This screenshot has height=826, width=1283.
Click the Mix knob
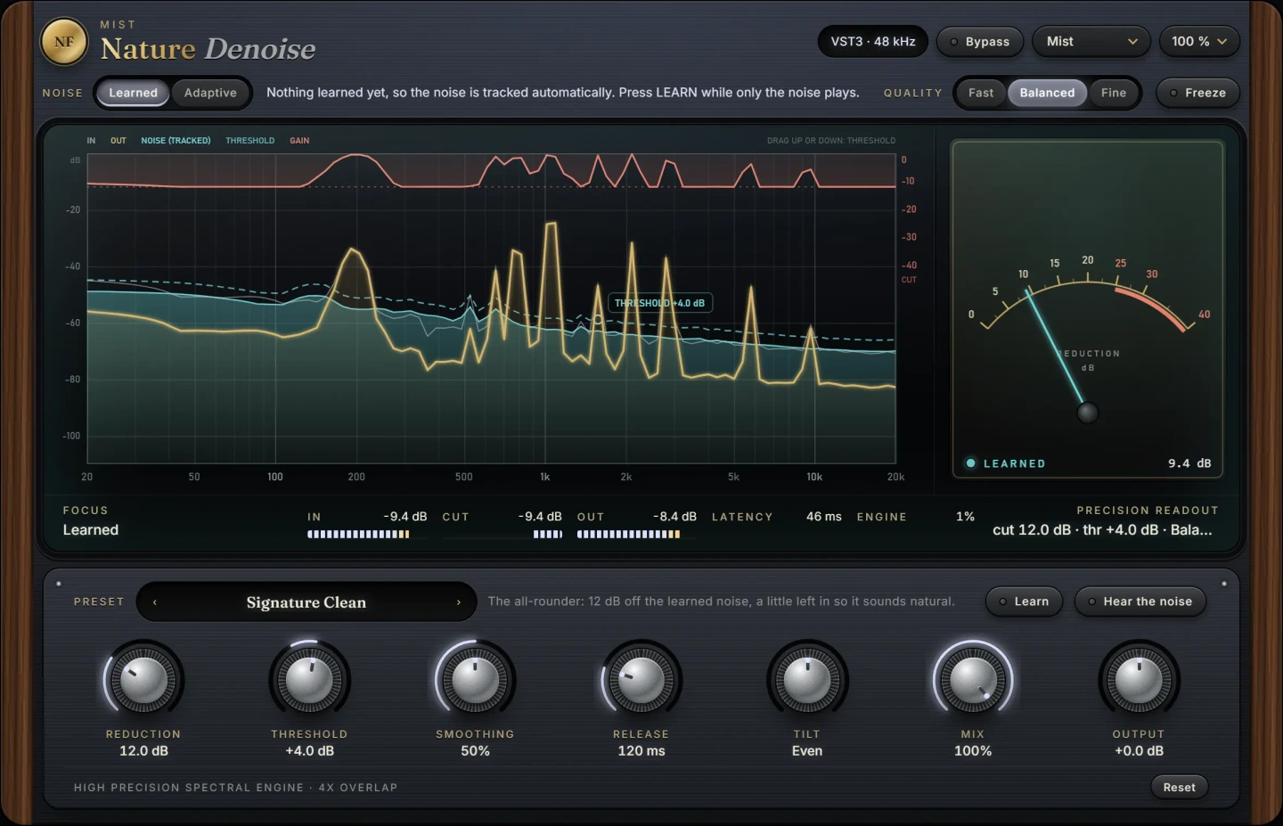973,681
